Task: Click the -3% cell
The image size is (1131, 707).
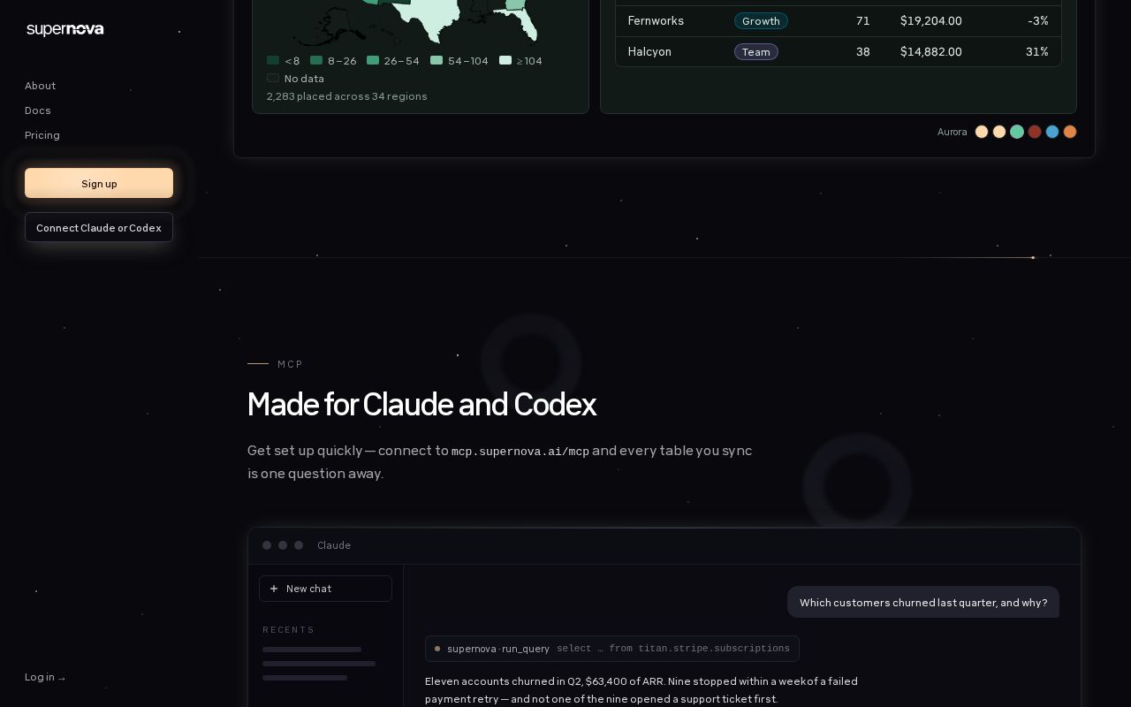Action: [x=1038, y=20]
